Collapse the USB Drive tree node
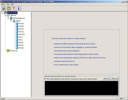The image size is (128, 100). pyautogui.click(x=5, y=15)
